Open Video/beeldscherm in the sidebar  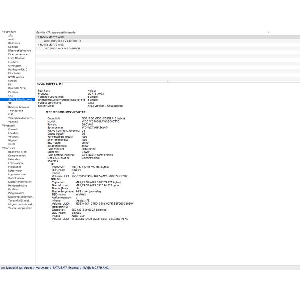(21, 118)
